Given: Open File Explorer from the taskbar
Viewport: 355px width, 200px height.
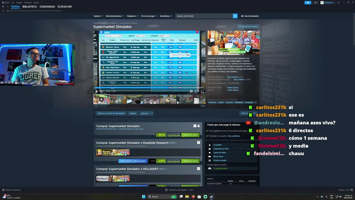Looking at the screenshot, I should 187,197.
